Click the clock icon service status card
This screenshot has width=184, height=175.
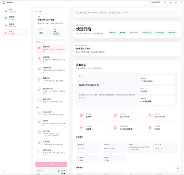(92, 115)
